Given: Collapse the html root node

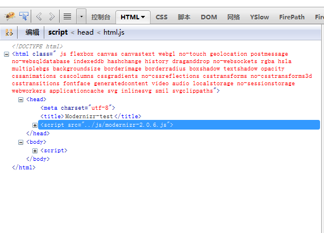Looking at the screenshot, I should click(7, 55).
